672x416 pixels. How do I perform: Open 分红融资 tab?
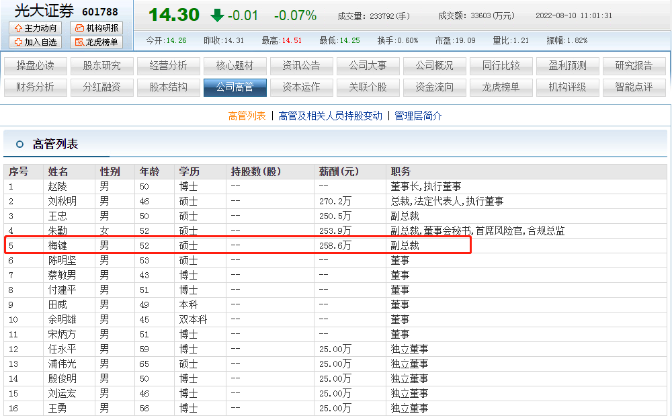102,87
